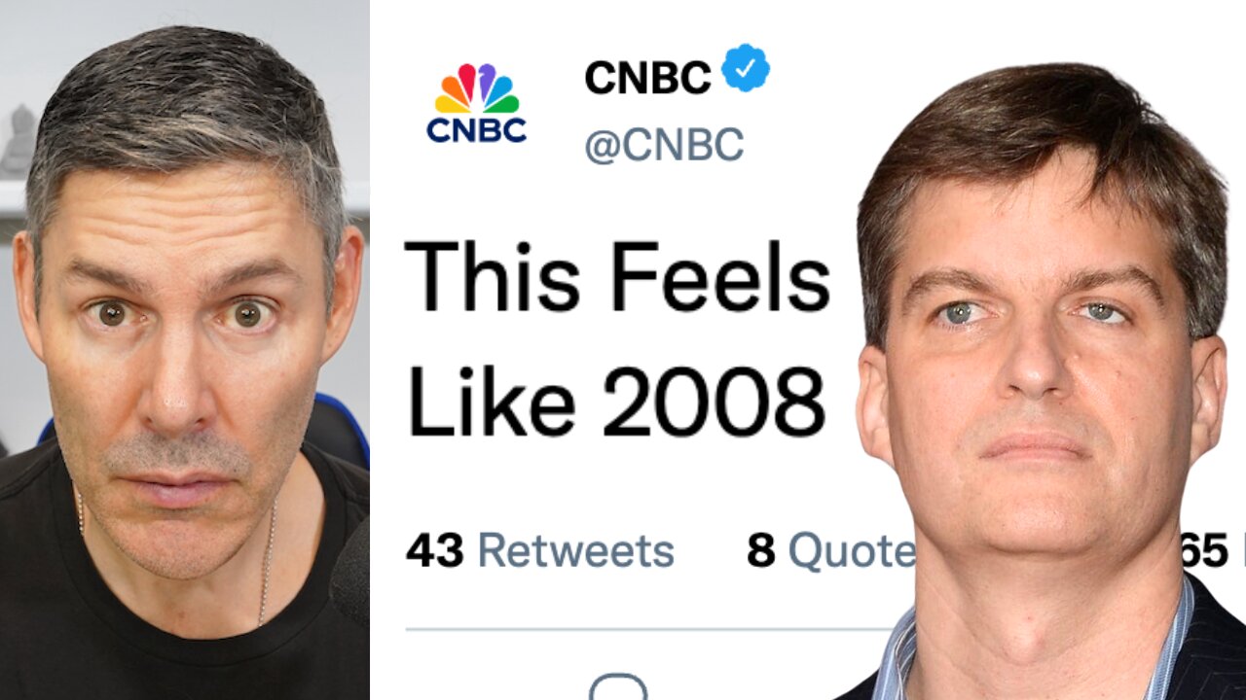Click the small statue figurine in the background
Screen dimensions: 1246x700
point(17,137)
